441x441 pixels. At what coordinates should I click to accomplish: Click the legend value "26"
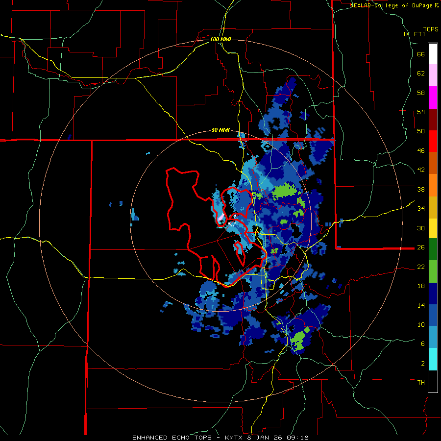click(421, 247)
